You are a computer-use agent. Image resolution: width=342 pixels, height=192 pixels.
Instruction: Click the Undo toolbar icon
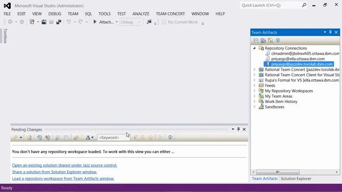tap(69, 22)
